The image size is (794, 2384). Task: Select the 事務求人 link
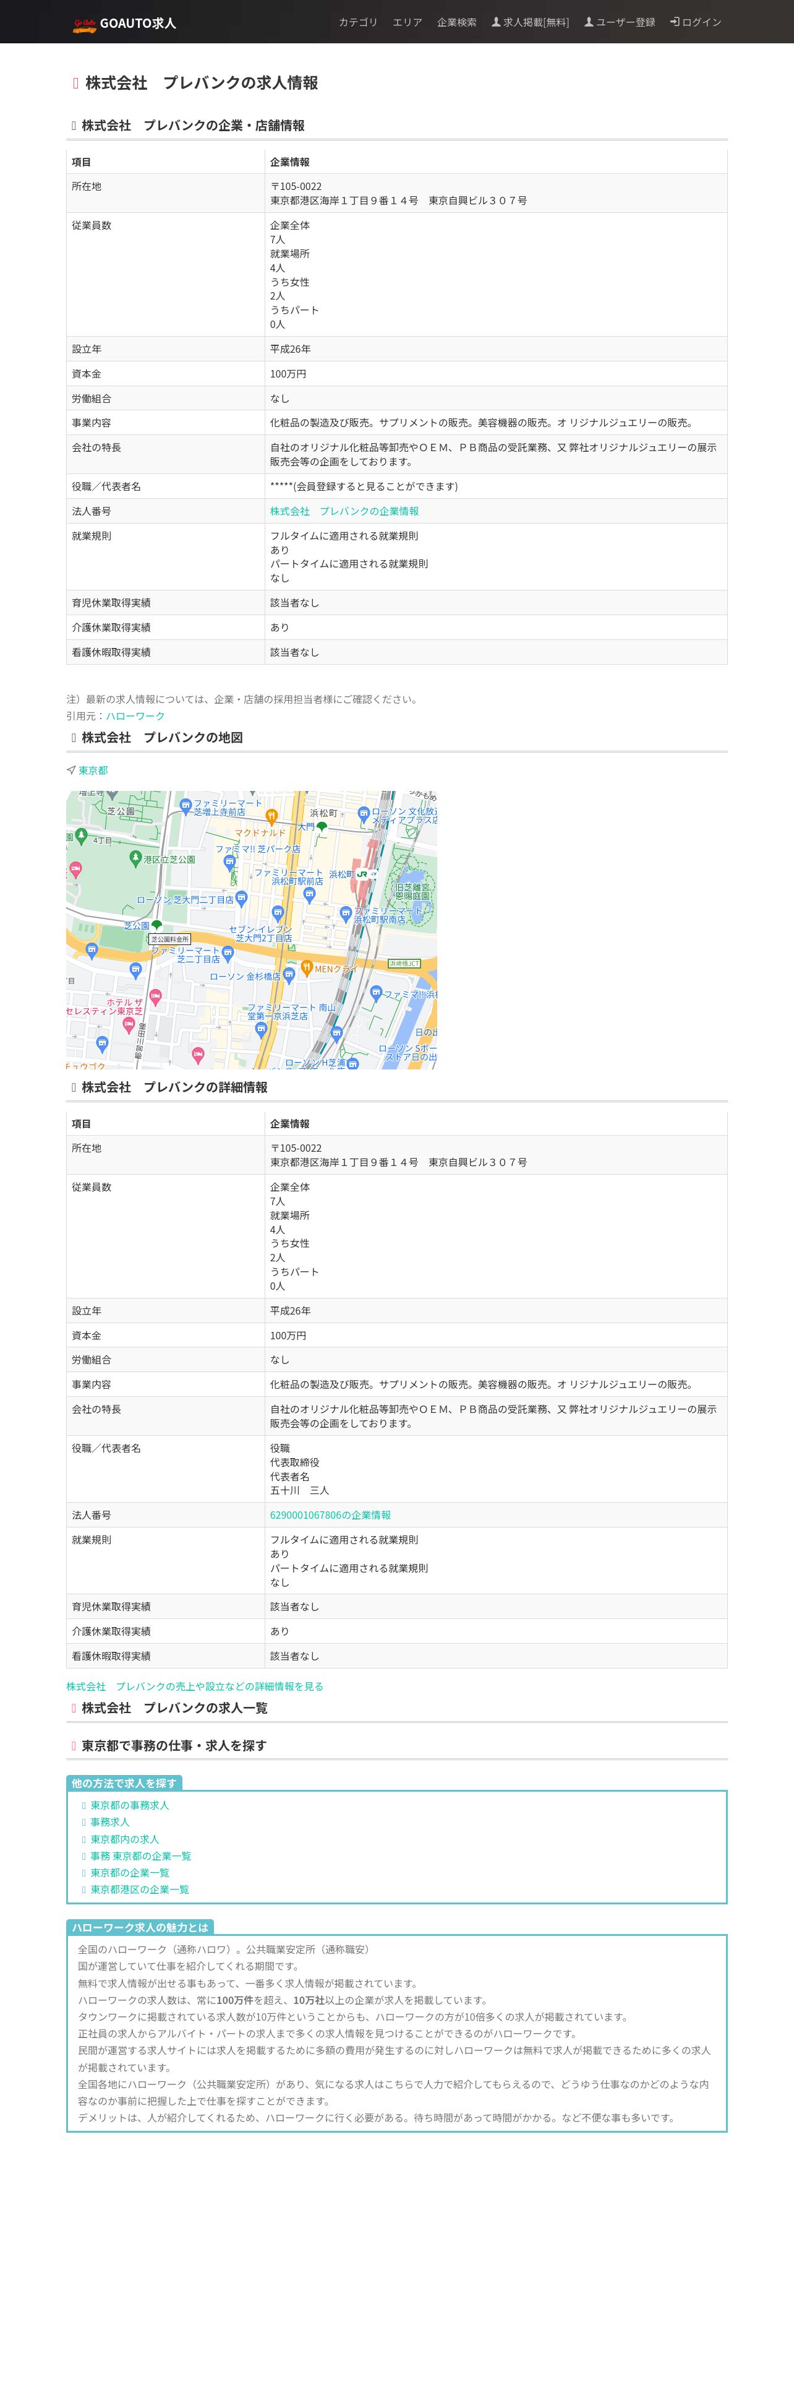tap(110, 1822)
